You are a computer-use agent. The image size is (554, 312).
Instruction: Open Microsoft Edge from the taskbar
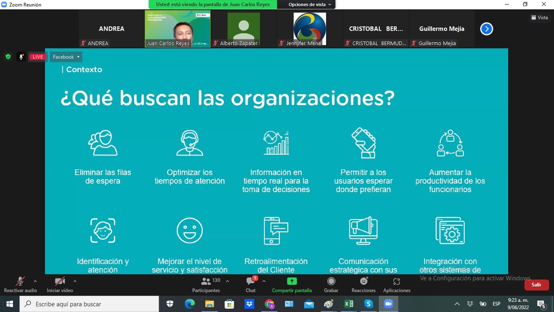pos(190,304)
